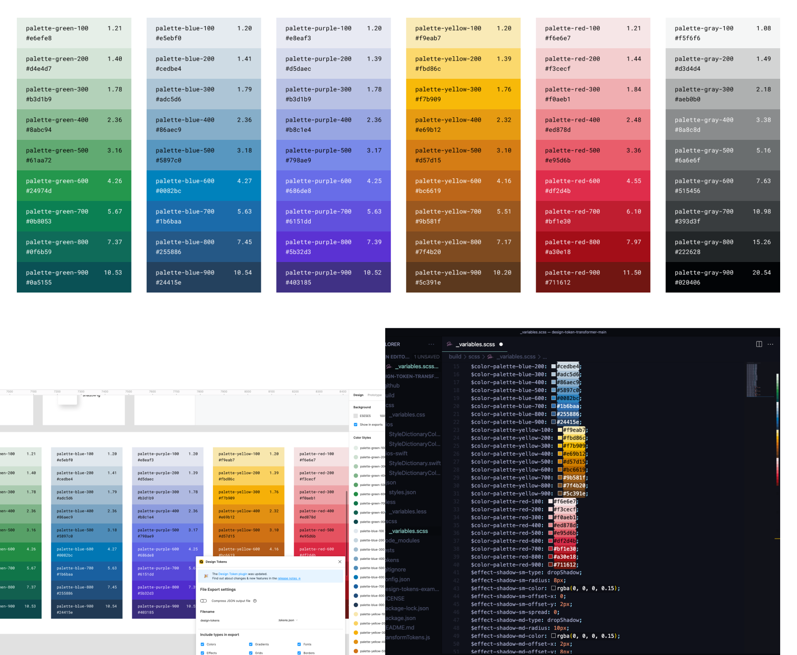This screenshot has height=655, width=797.
Task: Toggle Show in exports checkbox
Action: pyautogui.click(x=356, y=424)
